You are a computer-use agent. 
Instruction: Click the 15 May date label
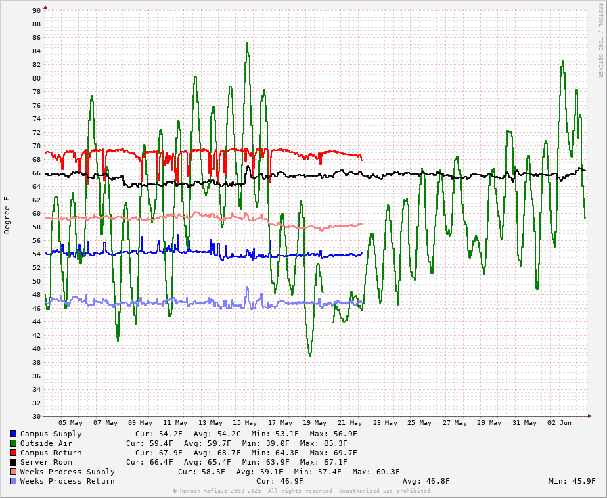tap(245, 423)
